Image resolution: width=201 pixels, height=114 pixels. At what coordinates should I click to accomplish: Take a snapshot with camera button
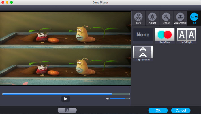[67, 110]
